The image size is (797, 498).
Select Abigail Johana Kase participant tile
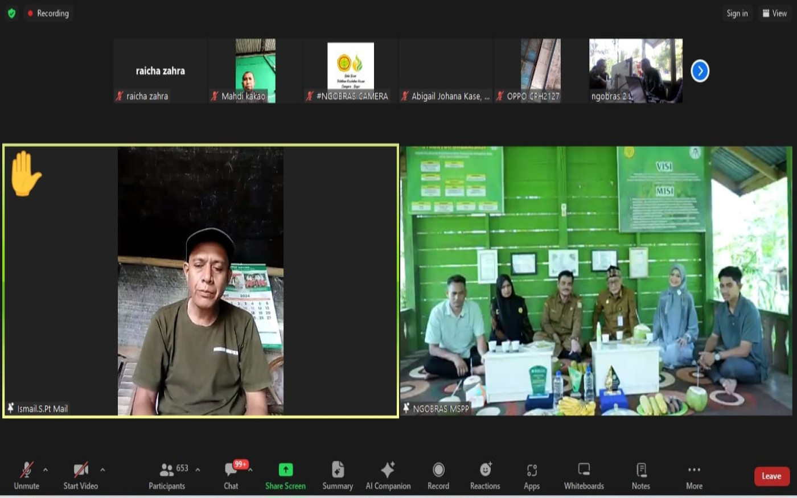coord(446,71)
